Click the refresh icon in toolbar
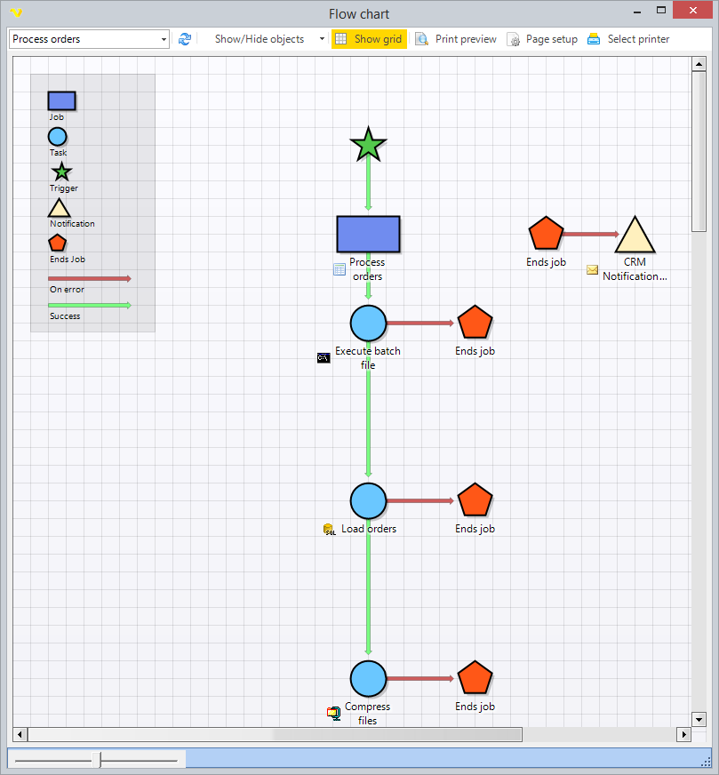The width and height of the screenshot is (719, 775). (x=185, y=39)
